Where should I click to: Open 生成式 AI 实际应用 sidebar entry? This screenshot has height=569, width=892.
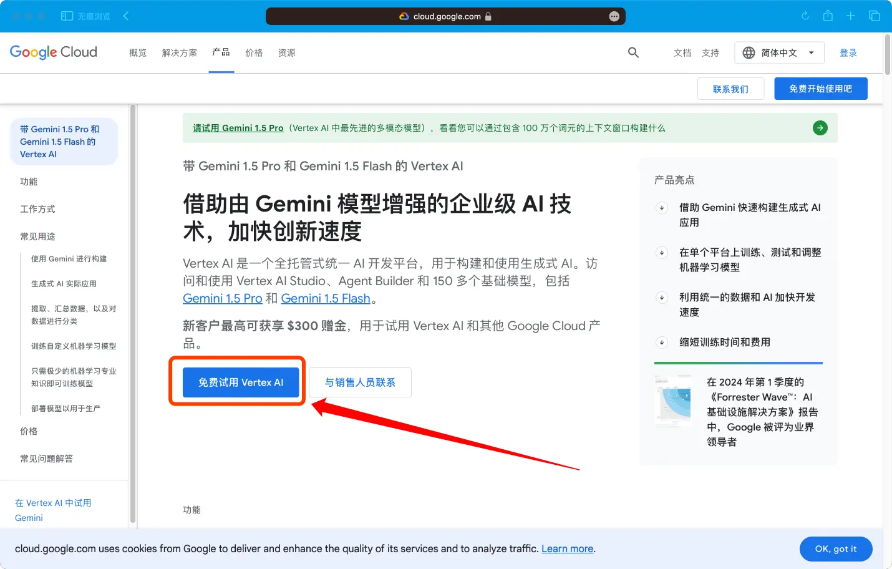coord(64,284)
